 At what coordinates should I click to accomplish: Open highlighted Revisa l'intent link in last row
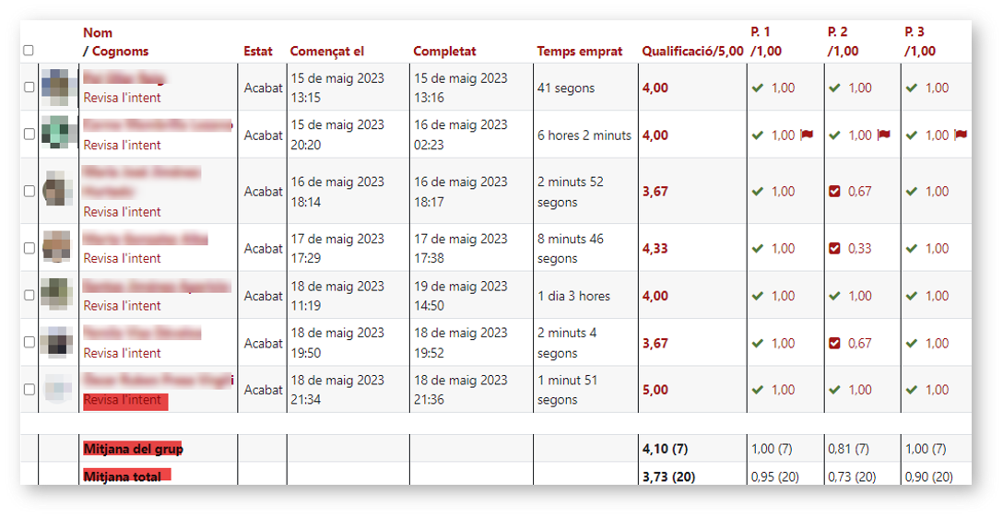click(122, 401)
